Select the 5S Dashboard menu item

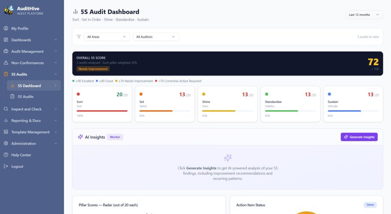coord(33,85)
